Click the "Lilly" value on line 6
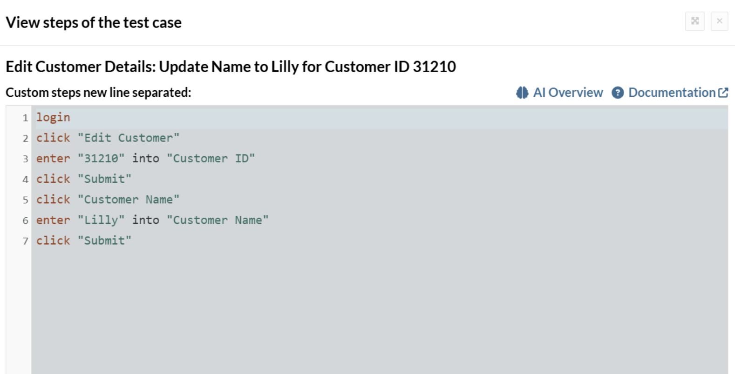This screenshot has width=735, height=374. click(x=101, y=220)
